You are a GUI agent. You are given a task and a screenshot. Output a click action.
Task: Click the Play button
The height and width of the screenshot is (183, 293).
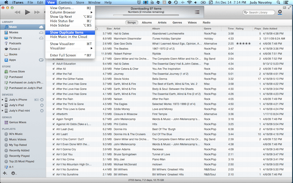click(27, 12)
